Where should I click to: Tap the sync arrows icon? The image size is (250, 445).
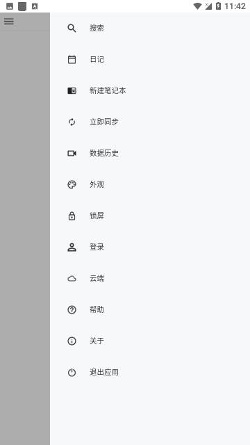click(72, 122)
